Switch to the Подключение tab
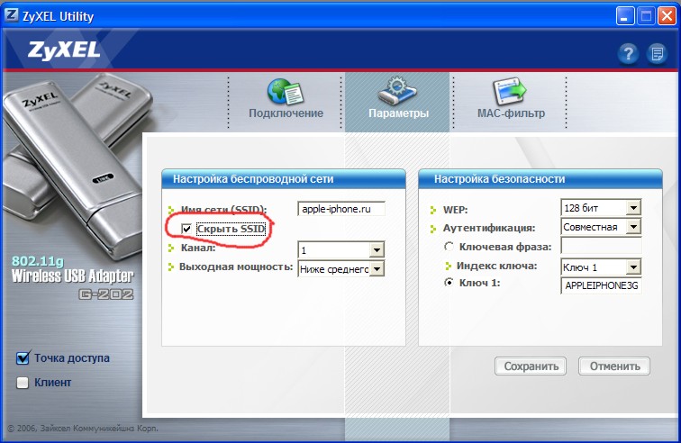The image size is (681, 443). (286, 101)
